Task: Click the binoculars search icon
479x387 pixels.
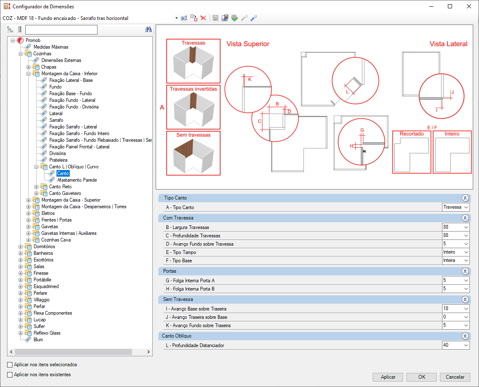Action: pyautogui.click(x=149, y=30)
